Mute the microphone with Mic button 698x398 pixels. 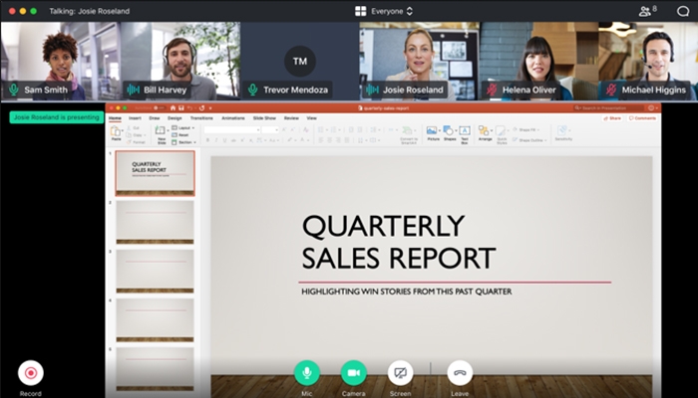click(307, 373)
